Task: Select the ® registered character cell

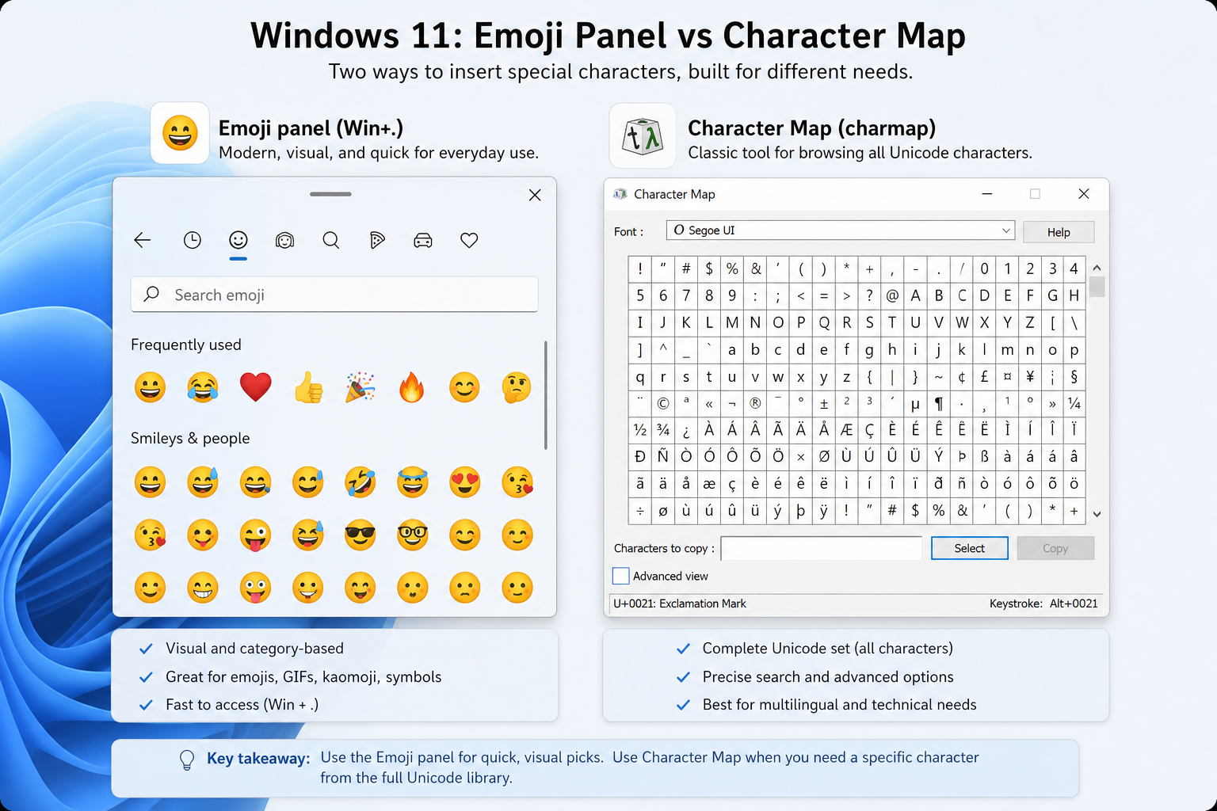Action: point(755,403)
